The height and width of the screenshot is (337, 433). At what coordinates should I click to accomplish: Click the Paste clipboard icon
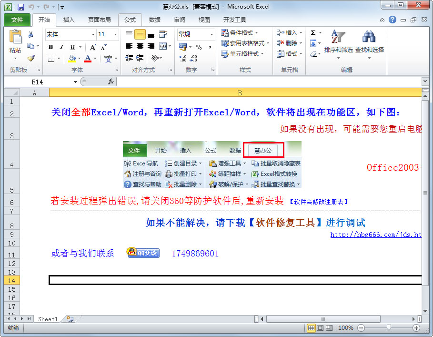15,37
